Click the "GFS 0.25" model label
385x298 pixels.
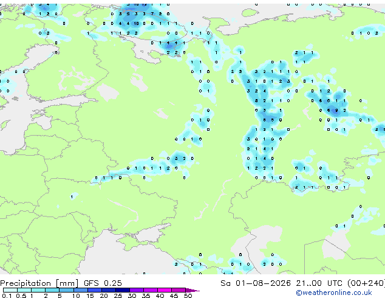(103, 283)
